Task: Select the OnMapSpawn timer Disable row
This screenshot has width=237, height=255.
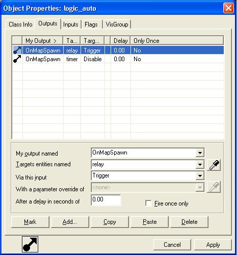Action: tap(118, 59)
